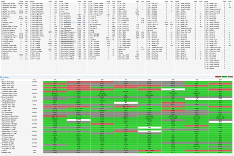This screenshot has width=234, height=156.
Task: Click the EMSHUT bit cell
Action: point(79,91)
